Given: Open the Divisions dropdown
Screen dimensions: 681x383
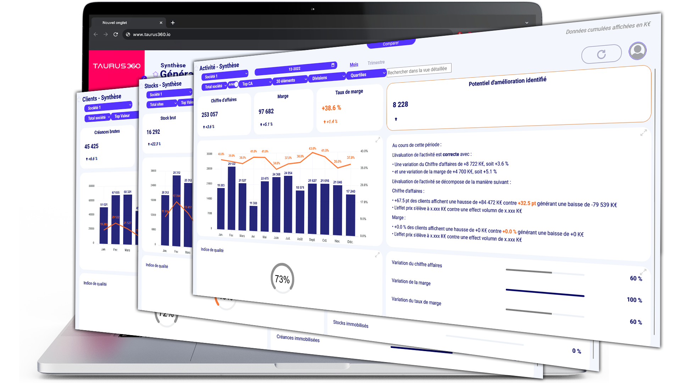Looking at the screenshot, I should coord(327,77).
